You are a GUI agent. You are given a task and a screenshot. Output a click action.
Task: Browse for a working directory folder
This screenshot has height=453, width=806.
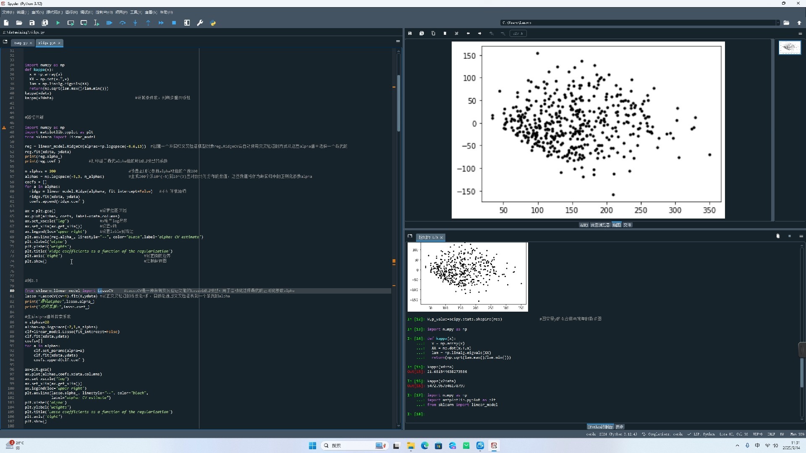[x=786, y=23]
